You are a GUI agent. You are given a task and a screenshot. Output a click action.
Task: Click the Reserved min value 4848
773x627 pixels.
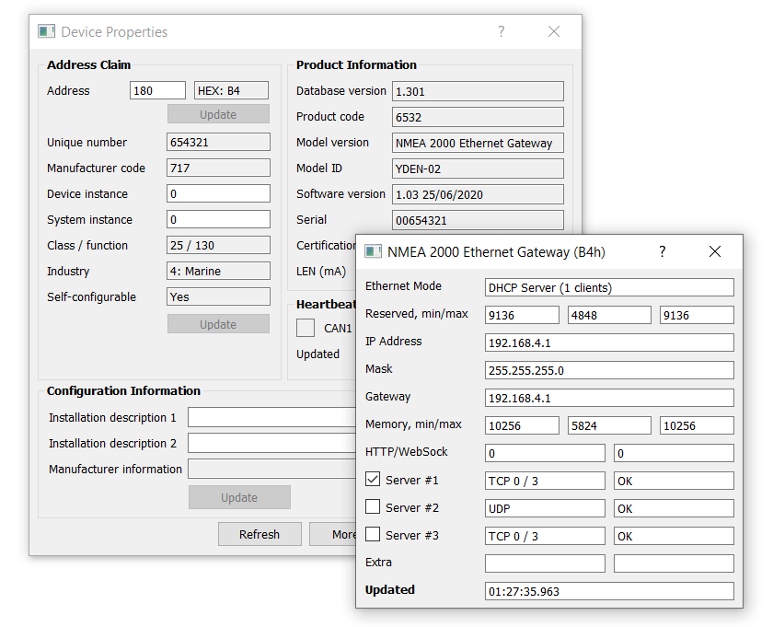tap(609, 315)
